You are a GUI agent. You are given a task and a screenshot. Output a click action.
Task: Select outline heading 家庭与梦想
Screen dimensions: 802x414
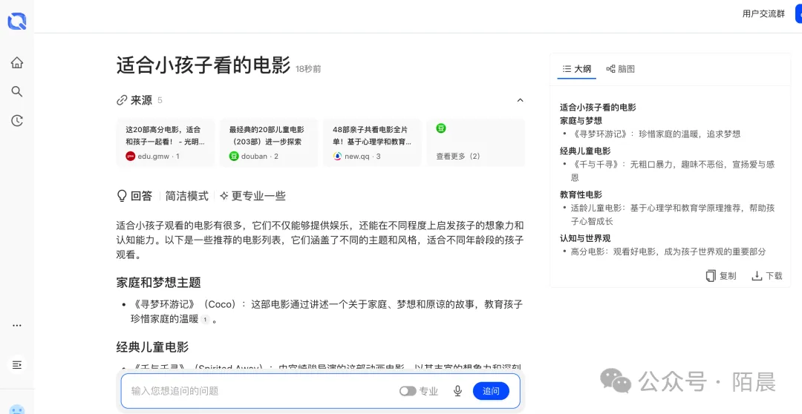(x=581, y=121)
